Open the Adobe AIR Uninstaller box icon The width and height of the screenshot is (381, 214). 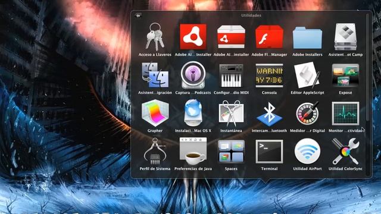click(x=231, y=37)
